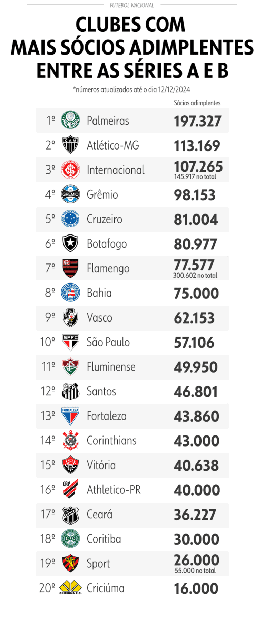Viewport: 265px width, 623px height.
Task: Click the Santos club name
Action: [x=101, y=391]
